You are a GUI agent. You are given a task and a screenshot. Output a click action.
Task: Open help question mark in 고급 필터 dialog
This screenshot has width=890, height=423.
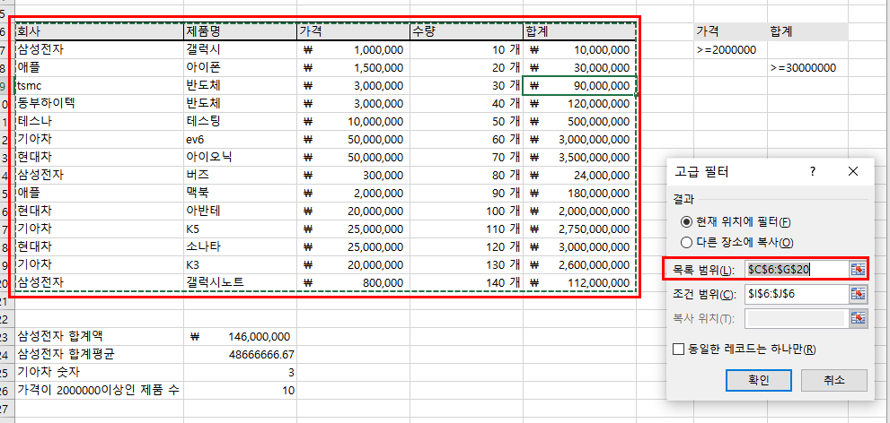pos(813,171)
